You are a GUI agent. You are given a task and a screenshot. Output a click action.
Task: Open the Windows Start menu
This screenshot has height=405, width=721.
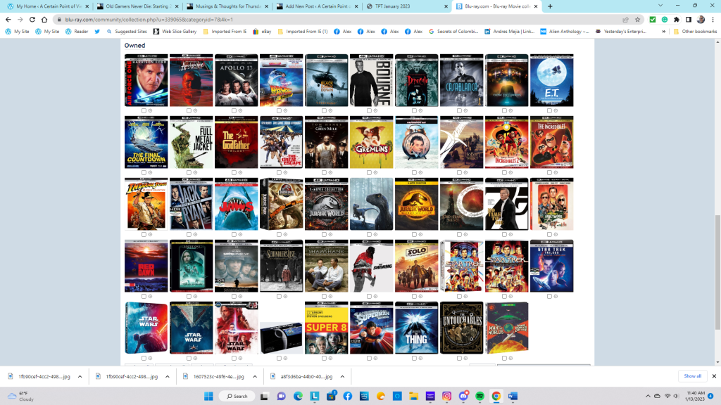click(x=208, y=396)
